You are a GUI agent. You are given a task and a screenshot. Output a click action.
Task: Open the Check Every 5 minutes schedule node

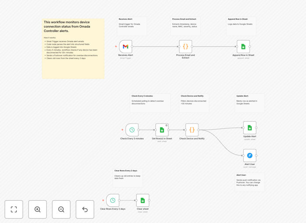132,130
